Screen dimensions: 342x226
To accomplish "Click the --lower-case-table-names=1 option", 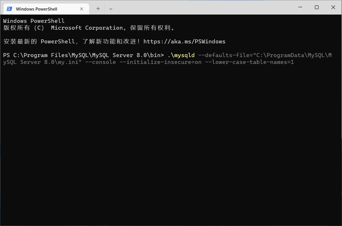I will click(x=249, y=62).
